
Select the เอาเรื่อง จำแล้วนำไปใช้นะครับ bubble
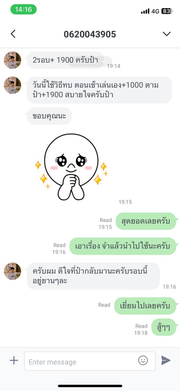123,246
